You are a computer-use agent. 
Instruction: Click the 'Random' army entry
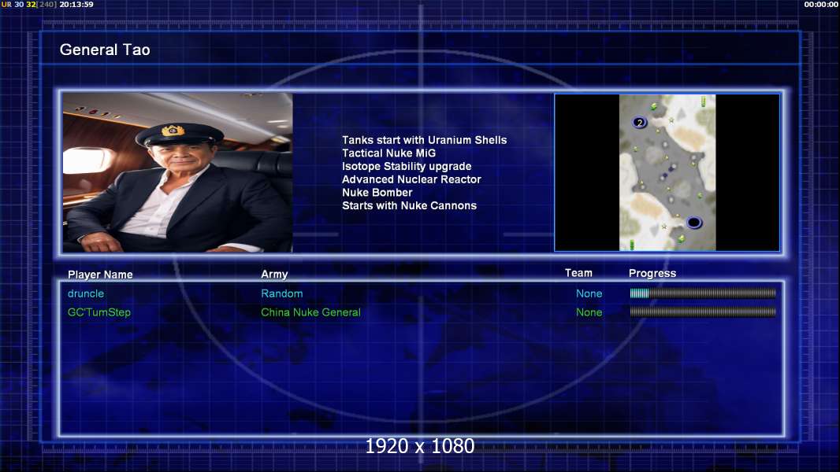(282, 293)
